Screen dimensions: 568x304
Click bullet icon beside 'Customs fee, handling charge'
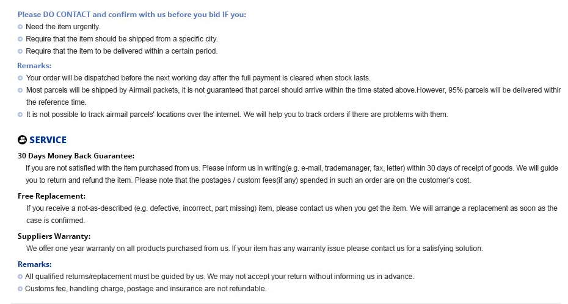point(20,289)
